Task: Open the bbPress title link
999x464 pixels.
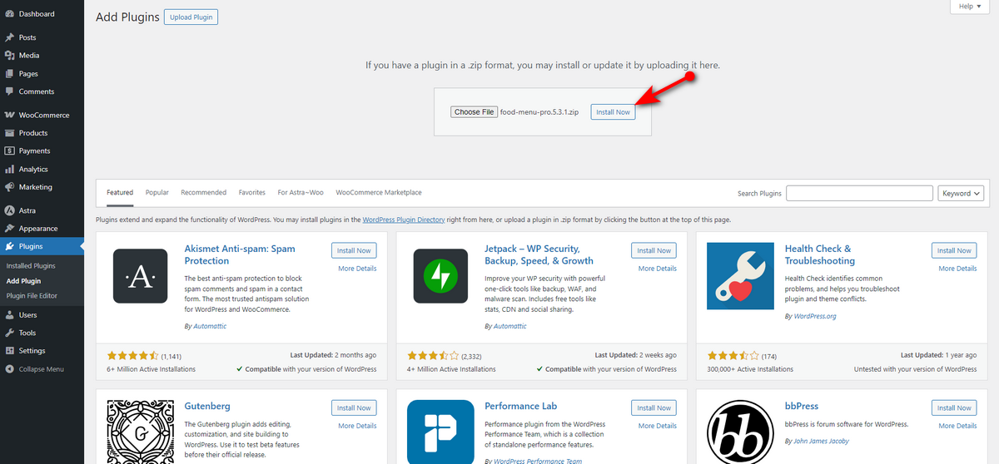Action: 802,407
